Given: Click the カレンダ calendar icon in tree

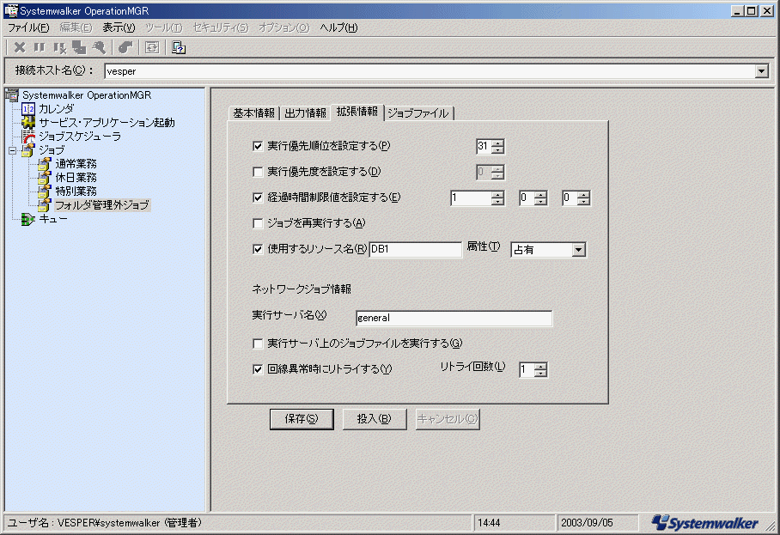Looking at the screenshot, I should (28, 108).
